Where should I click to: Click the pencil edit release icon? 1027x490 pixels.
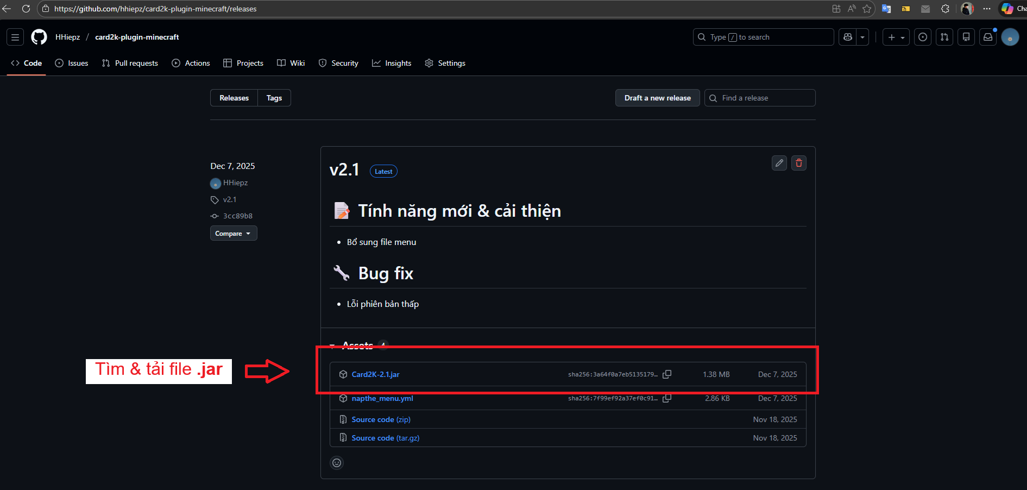(779, 163)
